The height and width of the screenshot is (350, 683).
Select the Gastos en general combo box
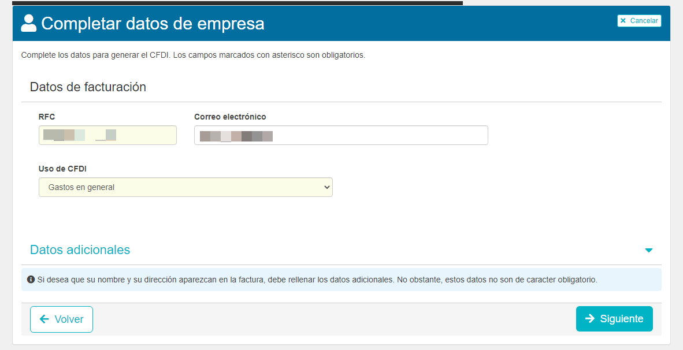[x=185, y=187]
